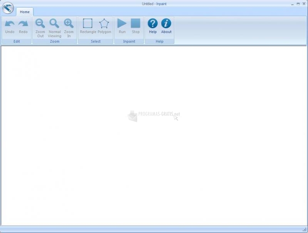The height and width of the screenshot is (233, 308).
Task: Maximize the Inpaint window
Action: click(x=298, y=4)
